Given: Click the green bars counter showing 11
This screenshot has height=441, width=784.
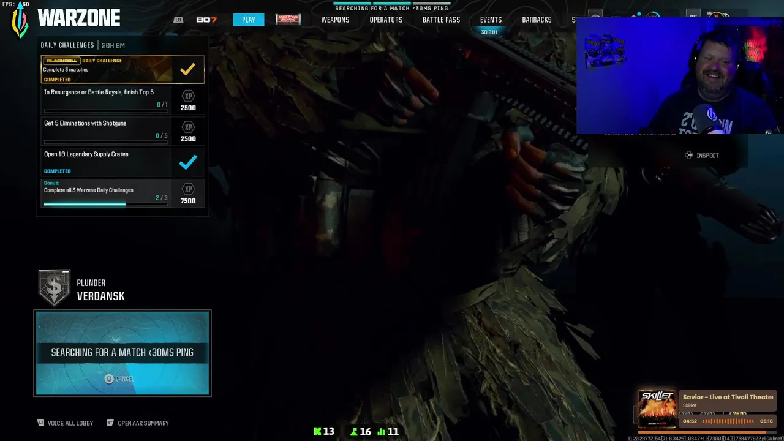Looking at the screenshot, I should [x=388, y=432].
